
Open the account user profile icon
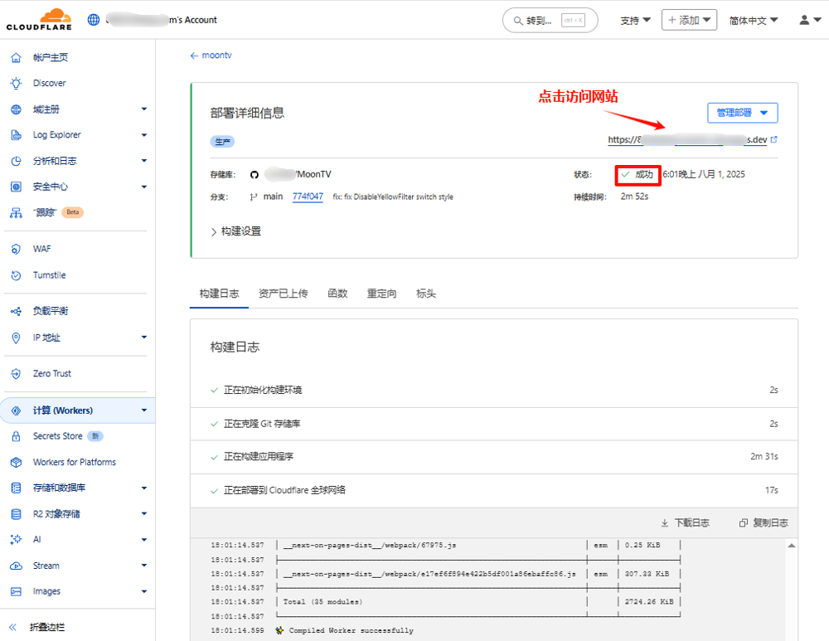805,20
